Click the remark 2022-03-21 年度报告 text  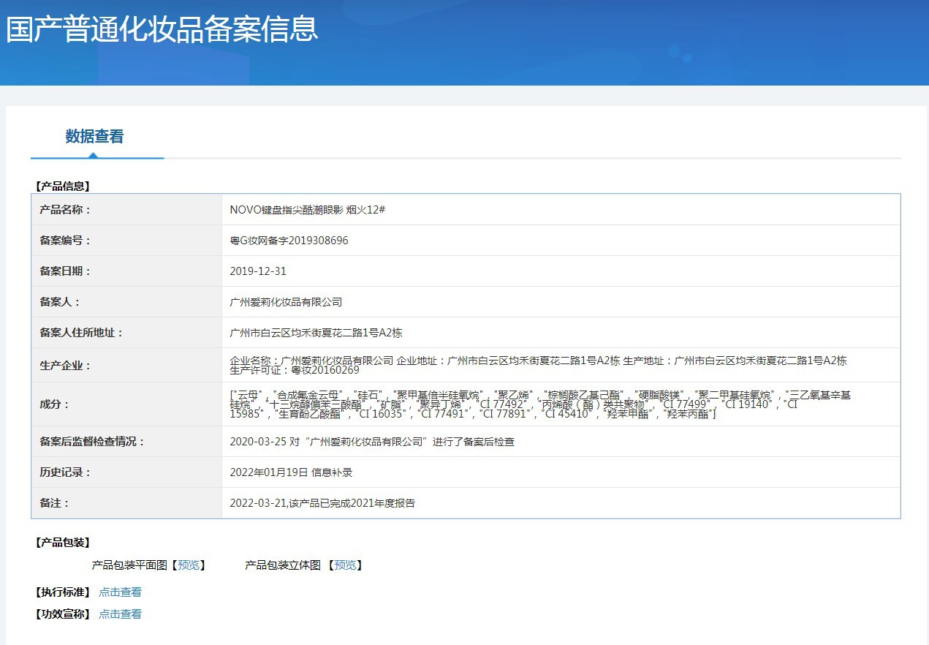pyautogui.click(x=322, y=503)
